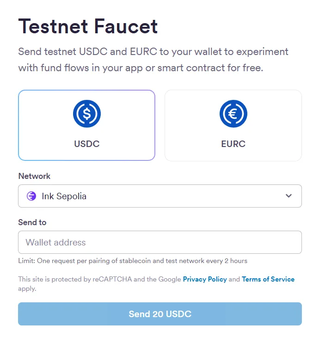Click the Testnet Faucet heading
This screenshot has width=319, height=337.
(x=88, y=26)
